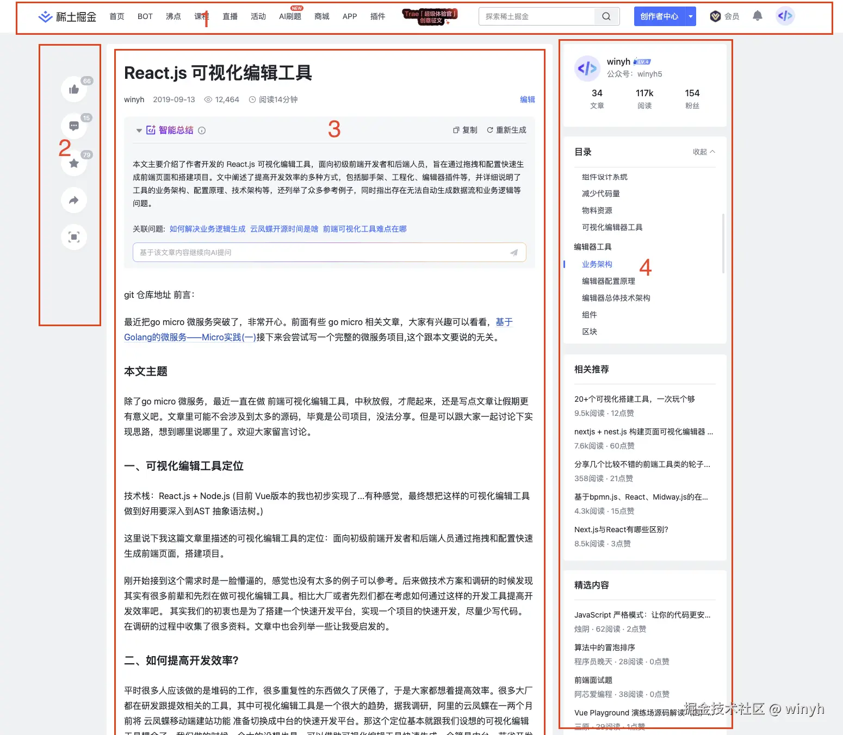Click the search magnifier icon
843x735 pixels.
(606, 16)
